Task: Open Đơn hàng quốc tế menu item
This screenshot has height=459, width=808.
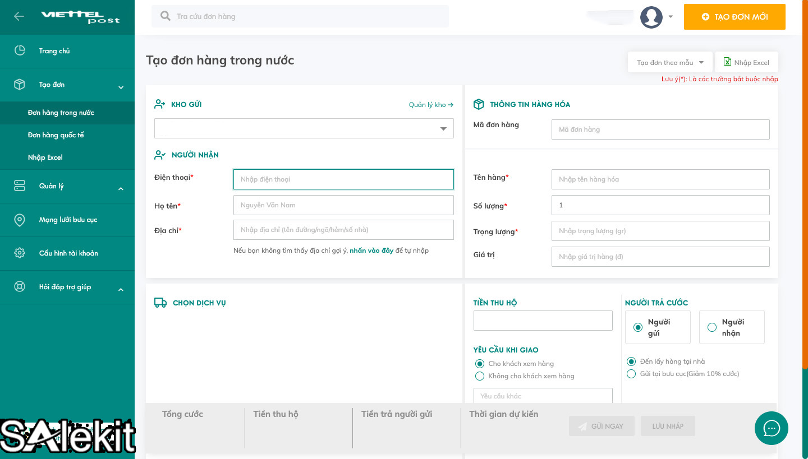Action: 56,135
